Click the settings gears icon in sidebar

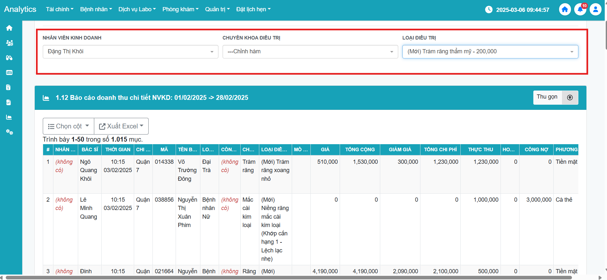9,132
